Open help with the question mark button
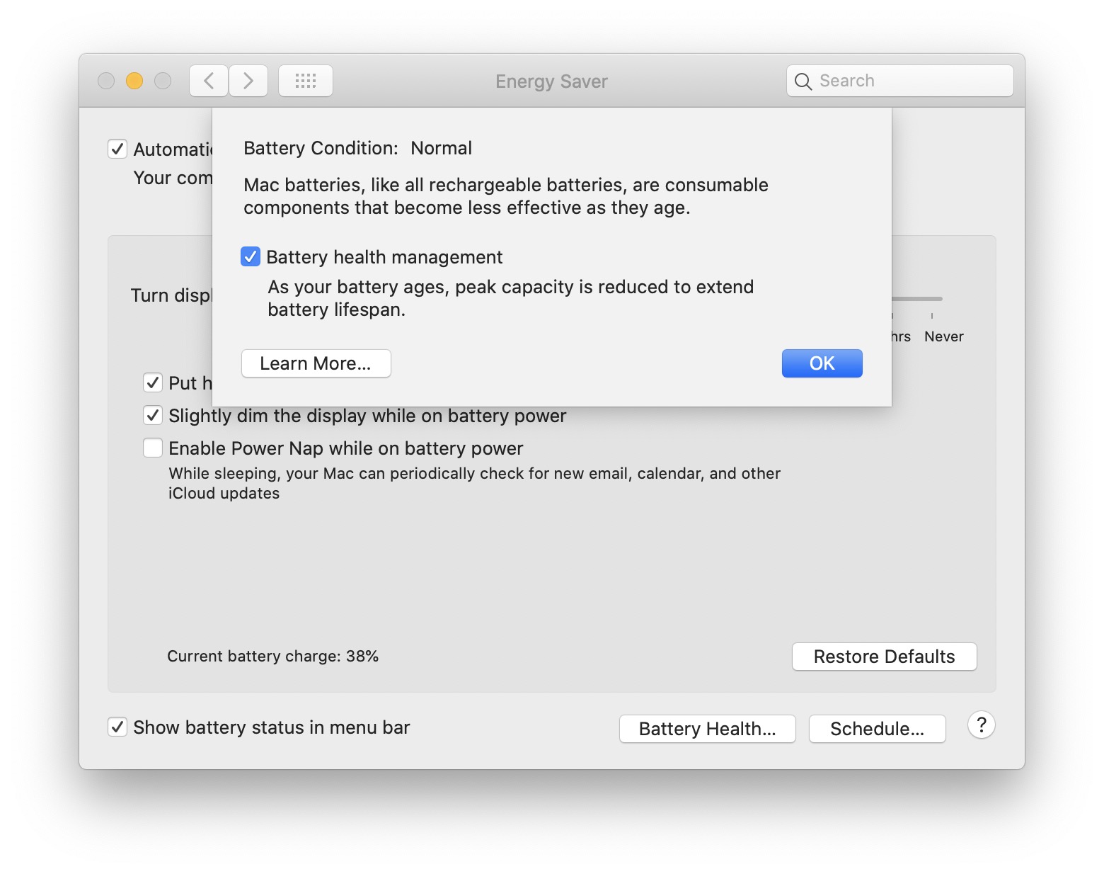This screenshot has height=874, width=1104. point(981,725)
